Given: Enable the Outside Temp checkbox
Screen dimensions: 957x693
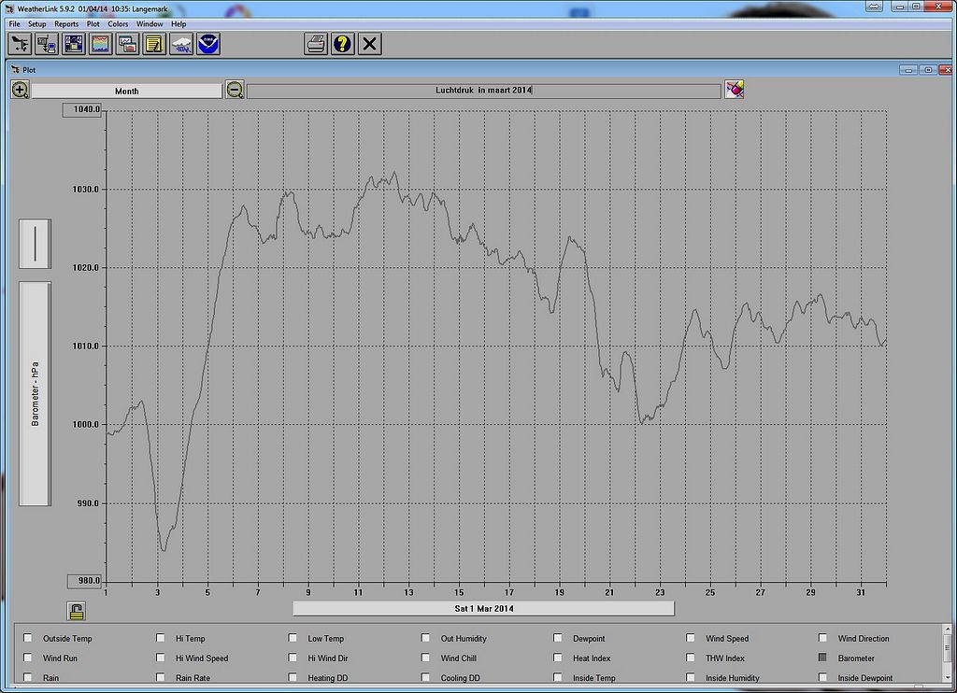Looking at the screenshot, I should 28,639.
